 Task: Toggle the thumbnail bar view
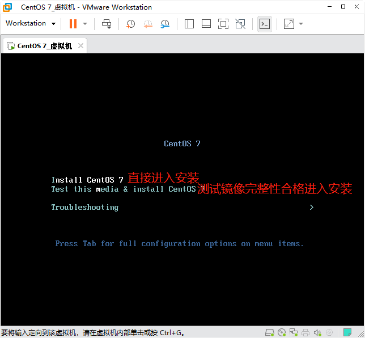206,24
